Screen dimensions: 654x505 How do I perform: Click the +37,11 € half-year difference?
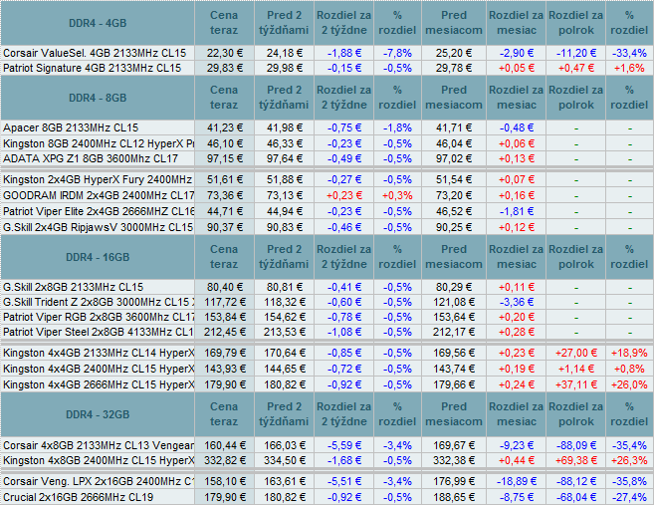(x=576, y=384)
